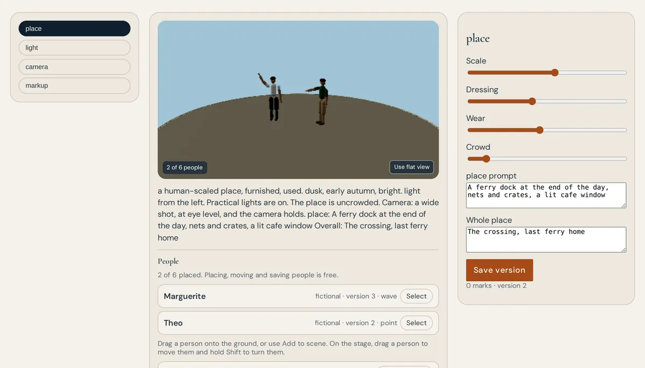The image size is (645, 368).
Task: Open the markup tab
Action: pos(74,86)
